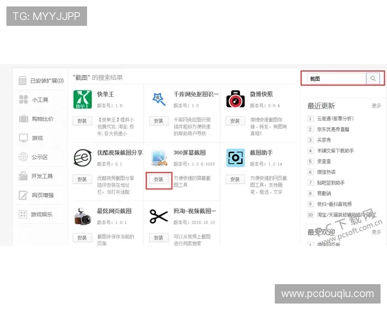The width and height of the screenshot is (387, 310).
Task: Install 优酷视频截图分享 extension
Action: click(82, 180)
